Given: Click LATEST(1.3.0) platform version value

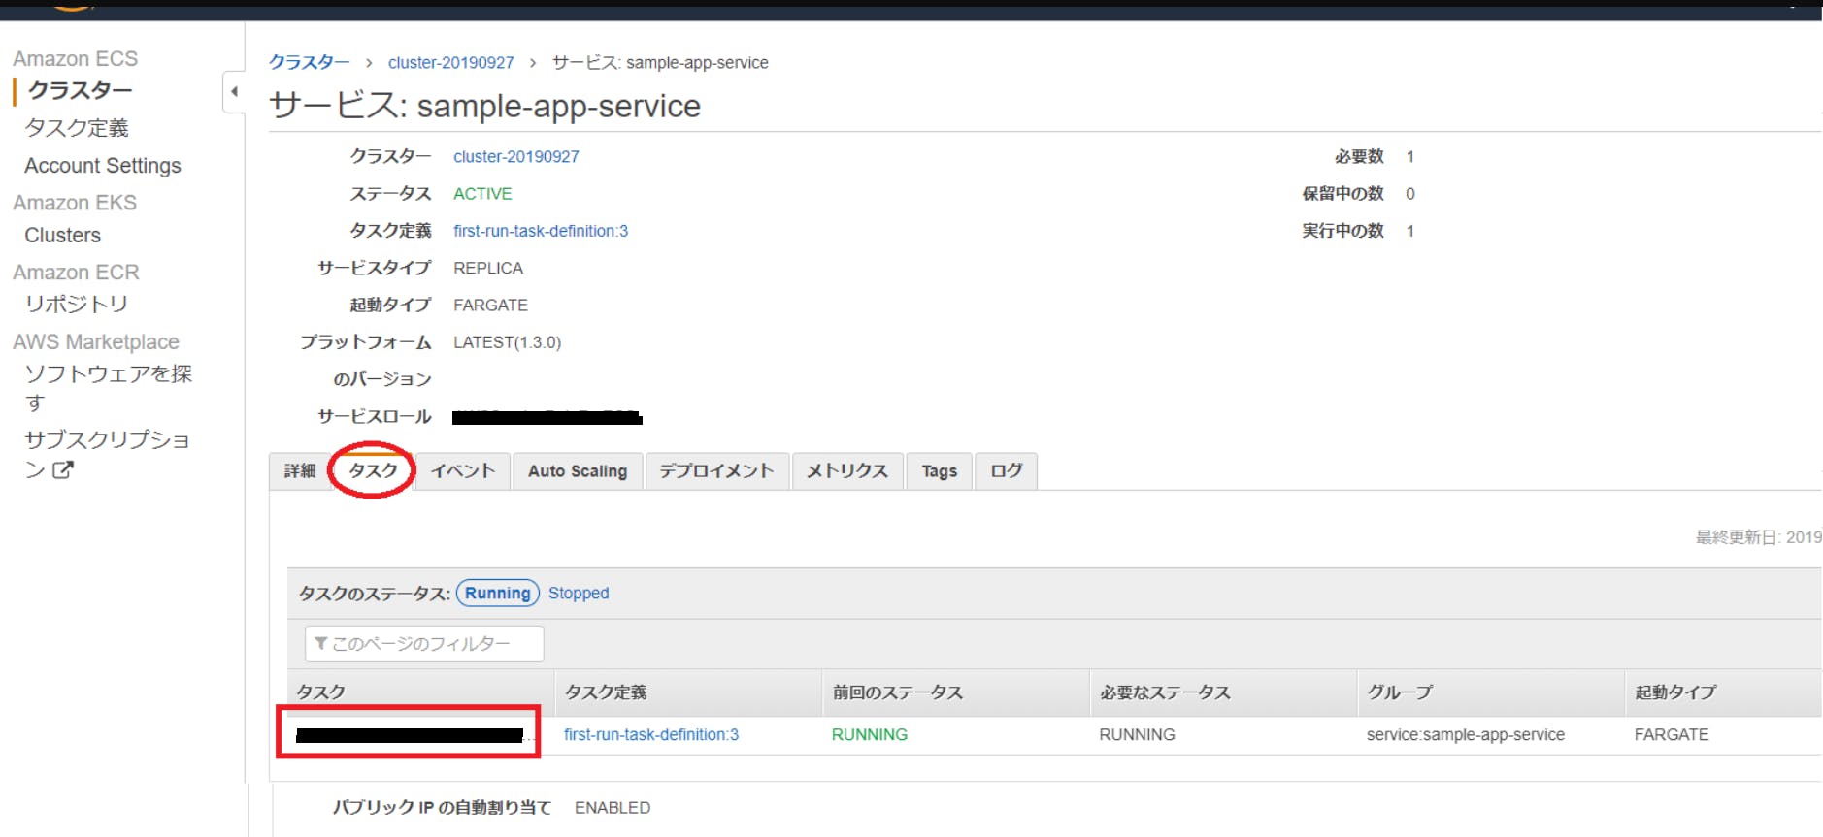Looking at the screenshot, I should coord(508,342).
